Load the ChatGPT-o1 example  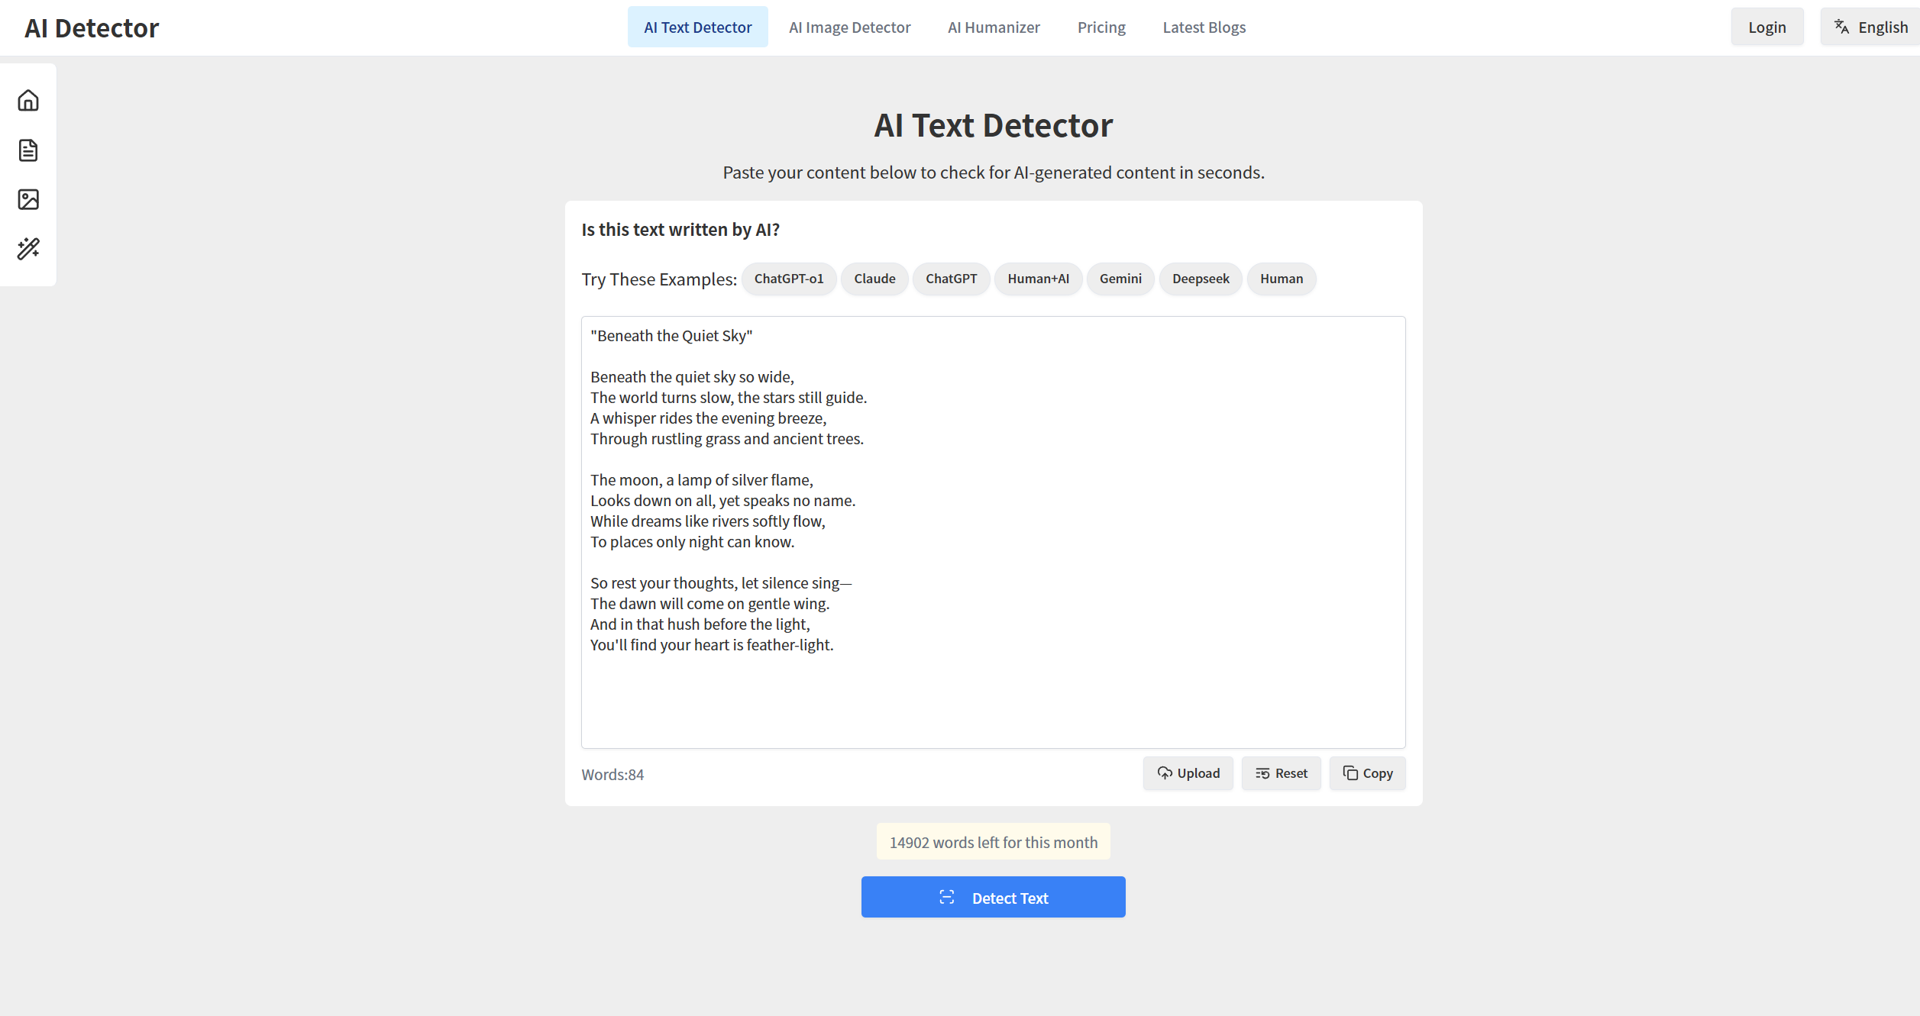pyautogui.click(x=788, y=279)
